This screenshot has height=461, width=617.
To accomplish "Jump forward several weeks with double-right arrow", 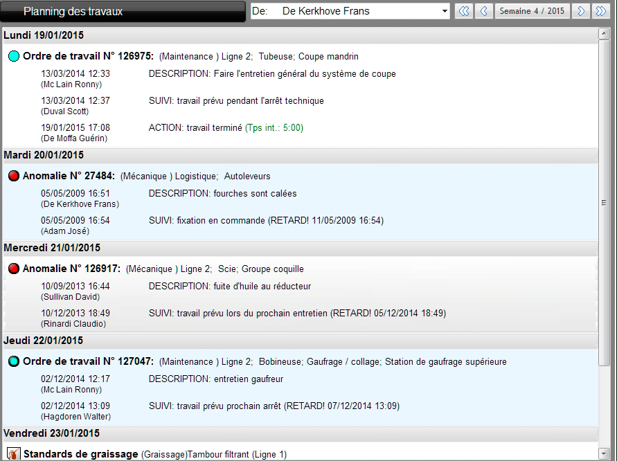I will tap(600, 11).
